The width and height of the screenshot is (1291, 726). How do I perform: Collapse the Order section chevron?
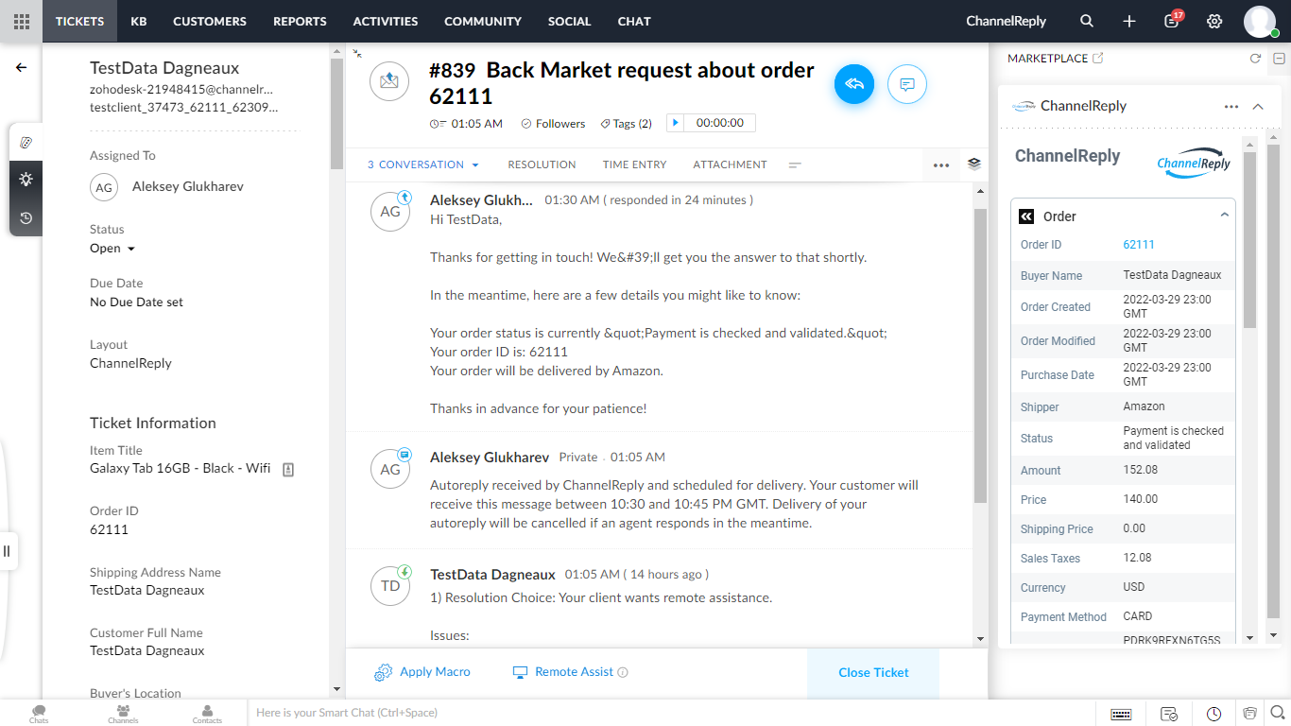[x=1224, y=216]
